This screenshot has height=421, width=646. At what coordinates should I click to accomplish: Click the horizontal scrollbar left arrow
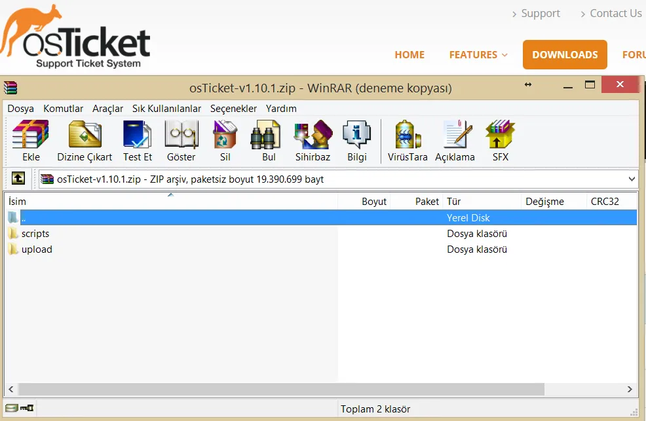pos(11,389)
